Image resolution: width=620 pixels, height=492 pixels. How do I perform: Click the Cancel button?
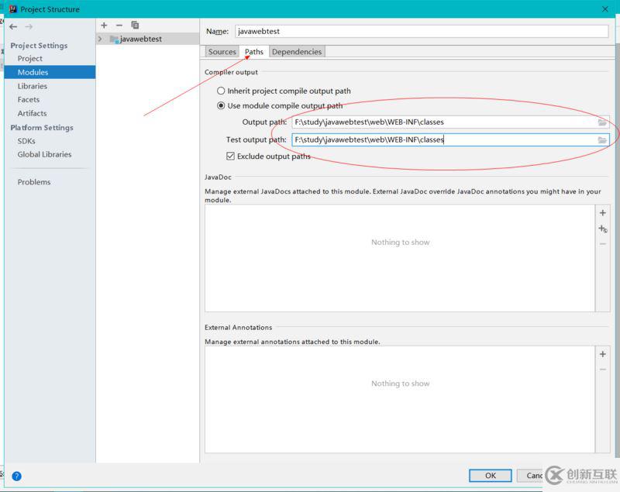[530, 476]
